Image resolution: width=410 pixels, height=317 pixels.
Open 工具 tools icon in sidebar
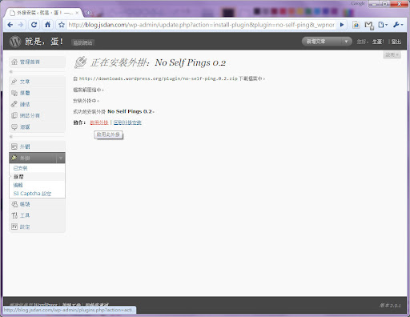click(x=14, y=215)
